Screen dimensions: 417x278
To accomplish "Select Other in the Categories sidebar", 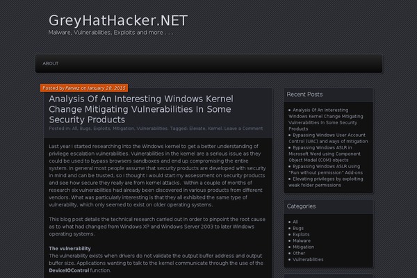I will coord(299,253).
